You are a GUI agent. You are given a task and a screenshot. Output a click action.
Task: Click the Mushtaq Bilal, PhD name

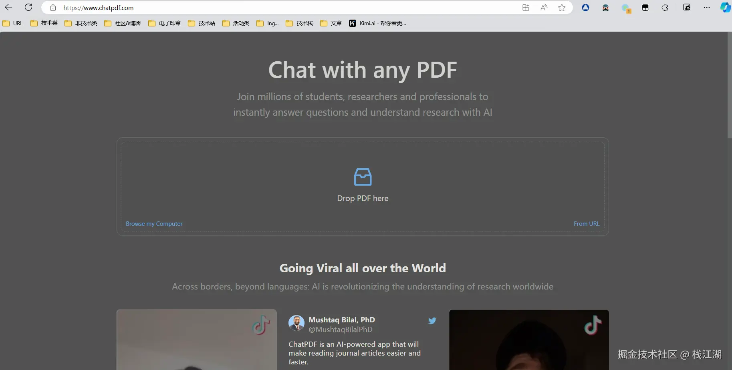pos(342,320)
